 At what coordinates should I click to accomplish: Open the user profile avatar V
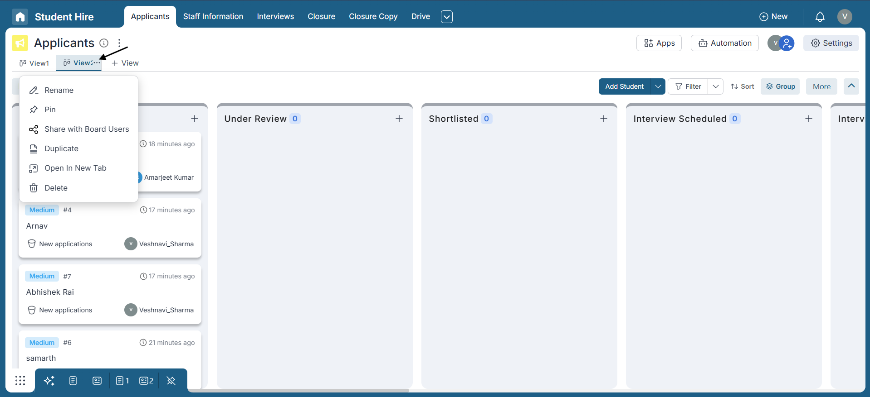coord(845,16)
